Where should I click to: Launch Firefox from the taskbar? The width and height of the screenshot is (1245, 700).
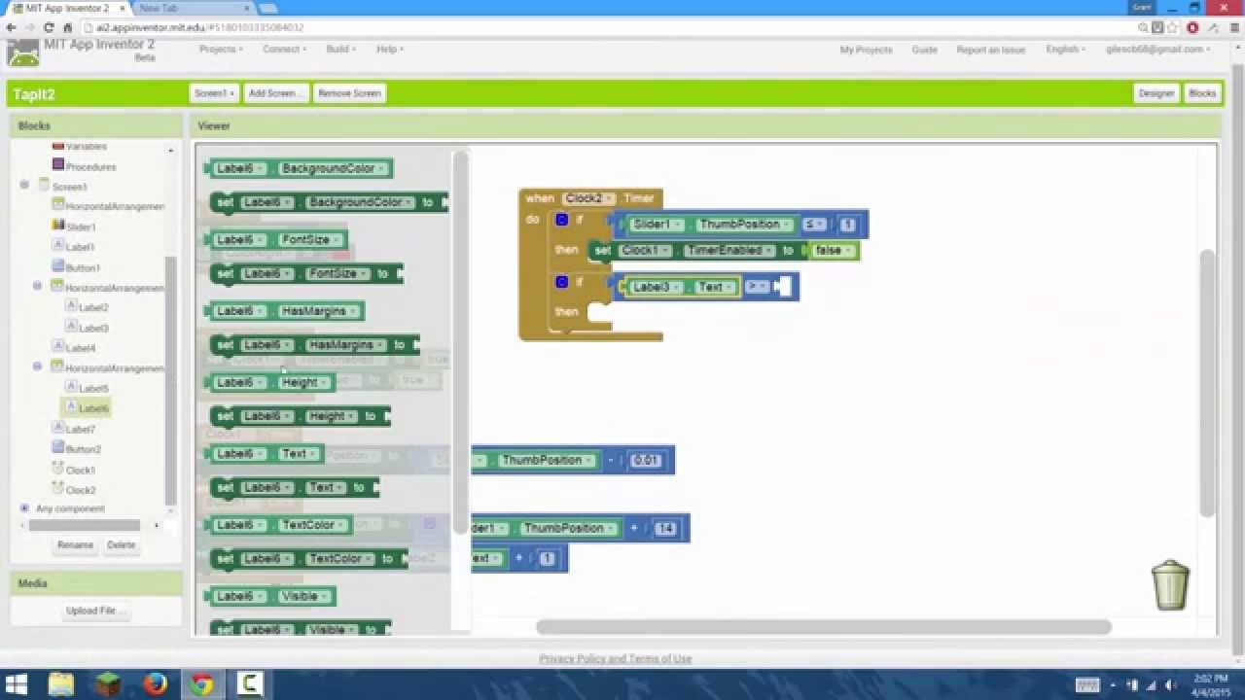[x=155, y=684]
